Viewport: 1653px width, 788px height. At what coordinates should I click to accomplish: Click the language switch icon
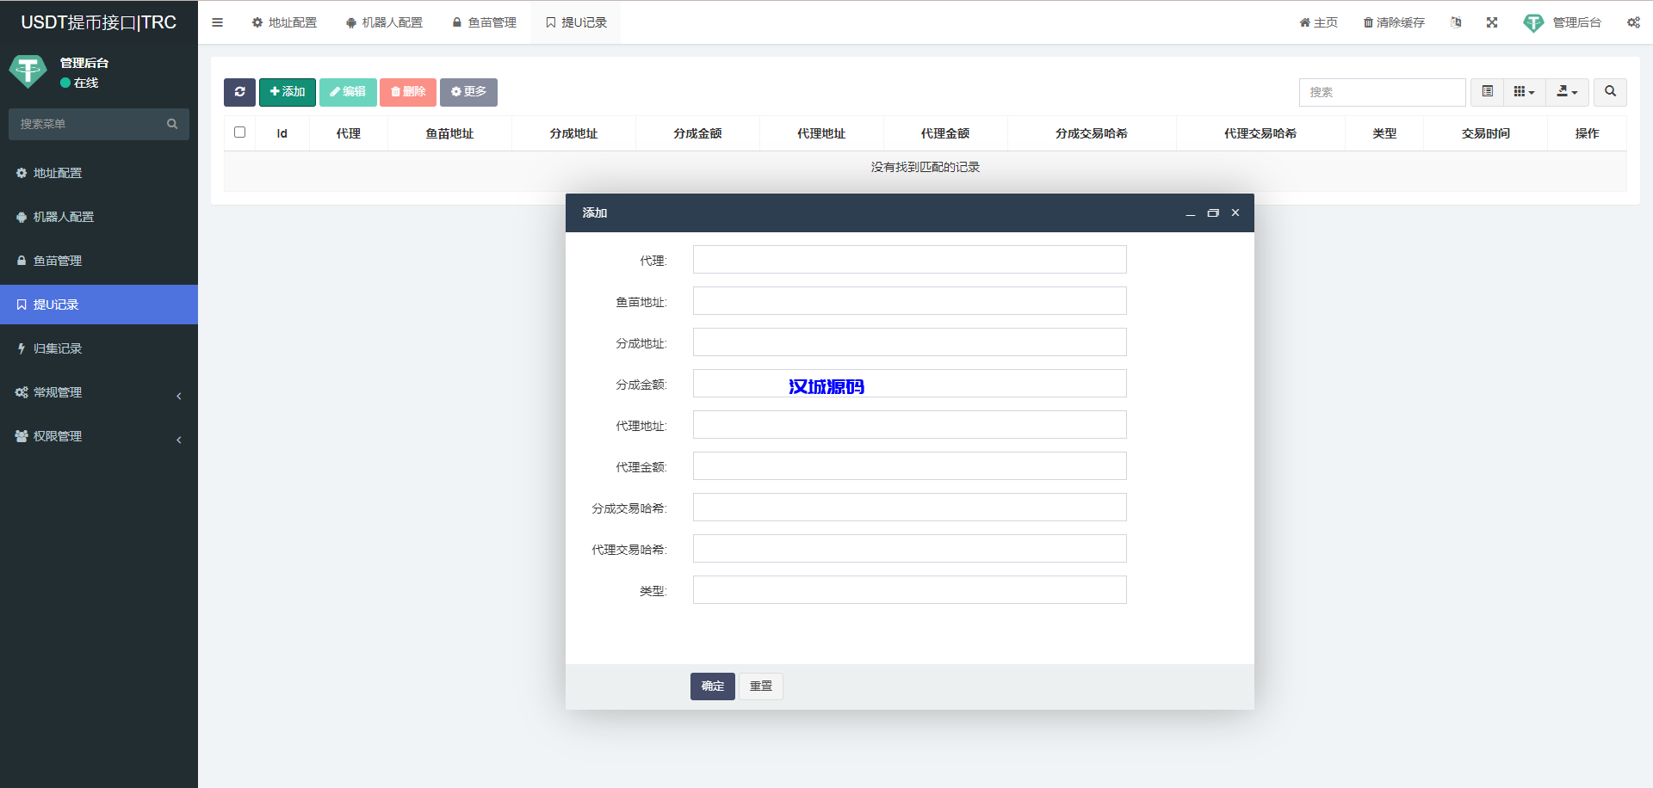pyautogui.click(x=1456, y=22)
